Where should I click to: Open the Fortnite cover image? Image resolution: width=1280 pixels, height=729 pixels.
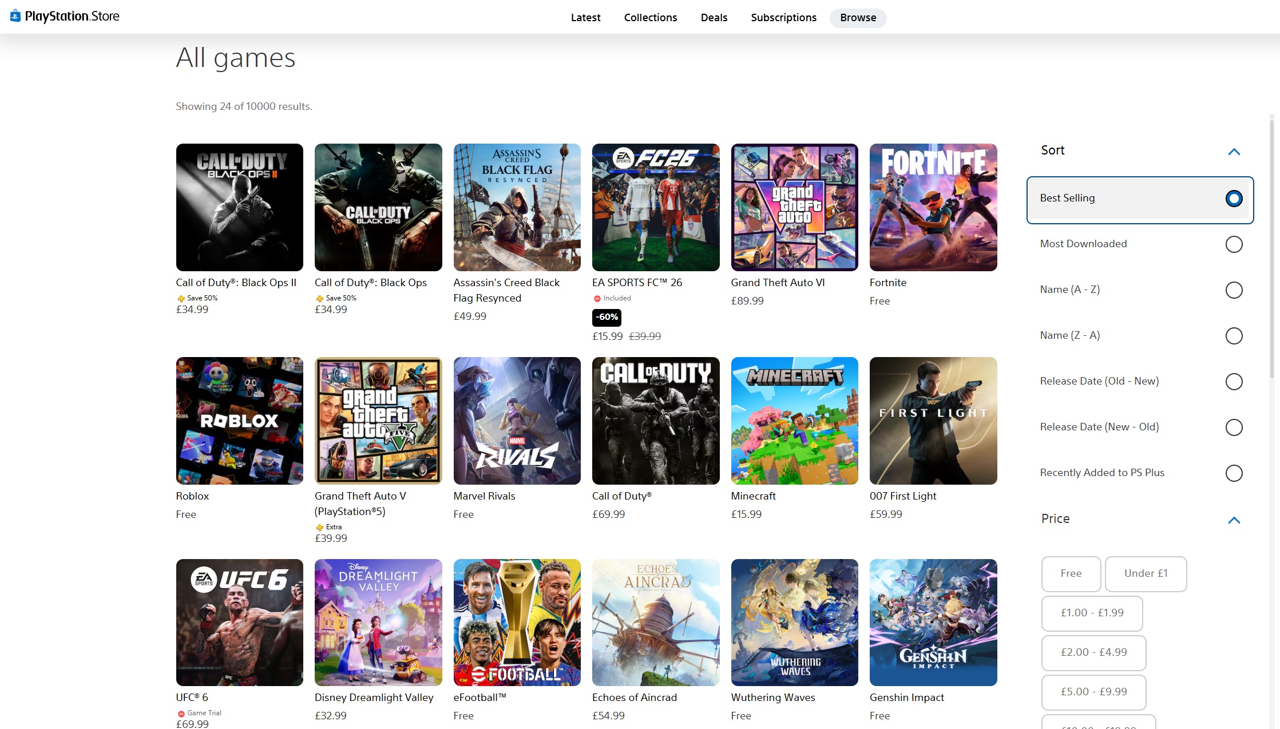[x=933, y=207]
